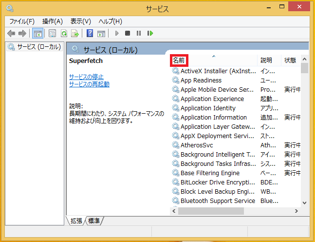Click the Blue... description of Bluetooth Support
The width and height of the screenshot is (315, 242).
coord(269,201)
